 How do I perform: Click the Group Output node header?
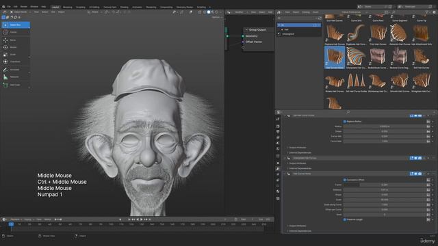point(259,29)
